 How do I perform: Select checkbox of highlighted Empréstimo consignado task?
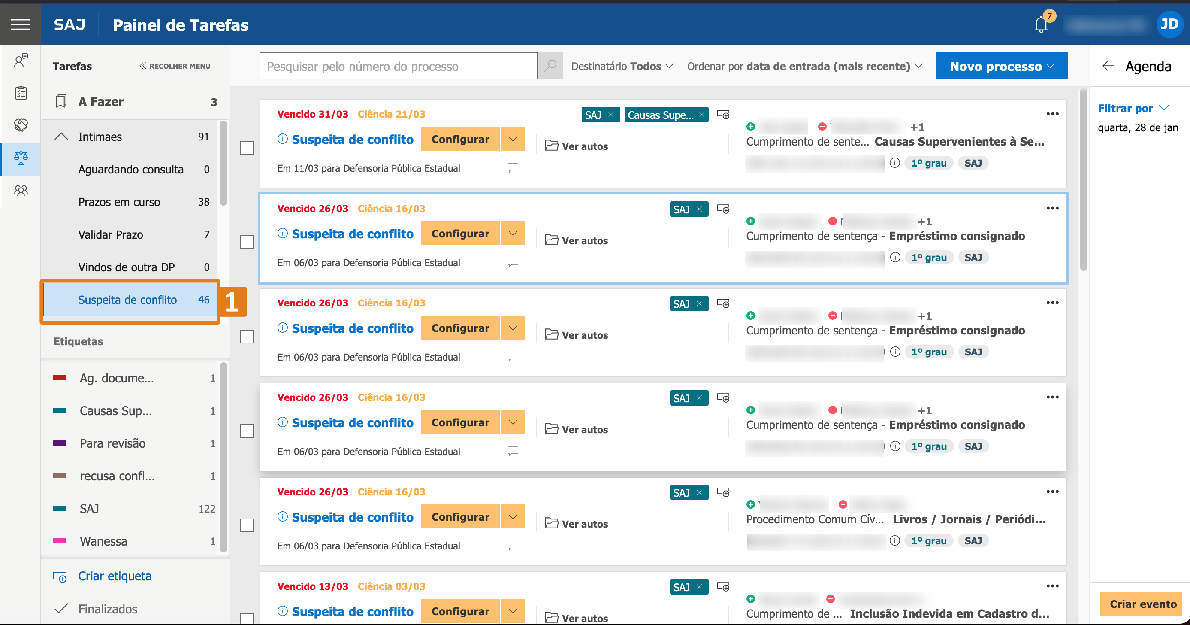pyautogui.click(x=247, y=242)
